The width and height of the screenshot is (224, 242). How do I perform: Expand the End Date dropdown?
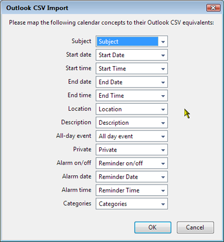click(132, 82)
